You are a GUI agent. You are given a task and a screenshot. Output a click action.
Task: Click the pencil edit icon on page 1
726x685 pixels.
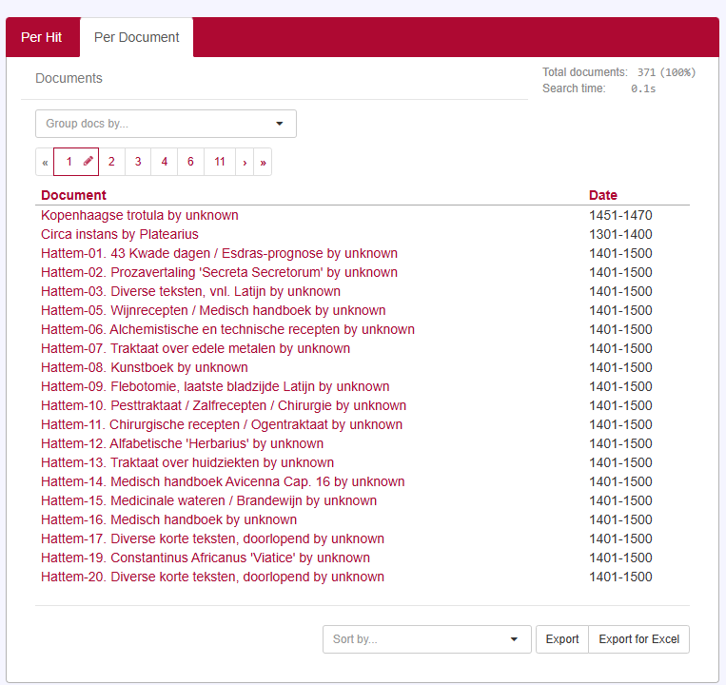click(x=88, y=161)
